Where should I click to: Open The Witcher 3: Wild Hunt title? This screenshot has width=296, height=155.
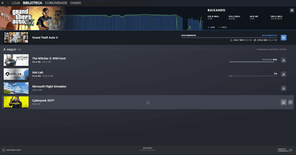49,59
